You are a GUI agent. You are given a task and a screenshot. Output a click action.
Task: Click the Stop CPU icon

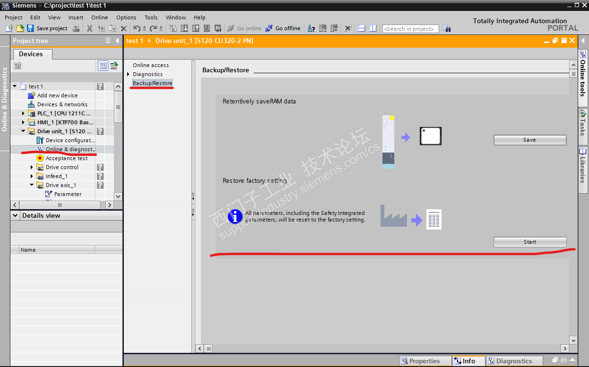point(334,28)
